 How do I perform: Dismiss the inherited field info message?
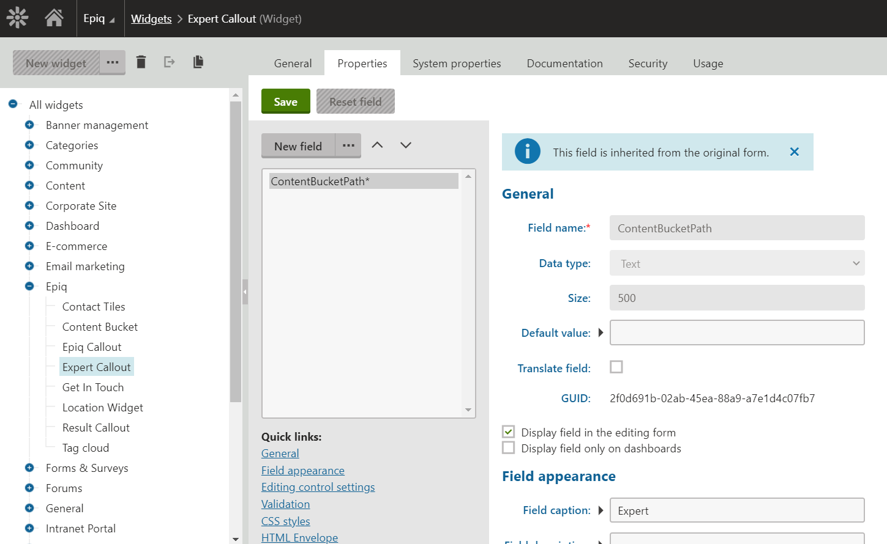click(794, 152)
